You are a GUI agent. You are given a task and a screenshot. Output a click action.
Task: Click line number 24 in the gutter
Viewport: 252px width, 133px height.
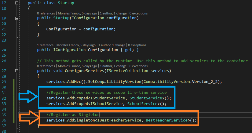pos(4,50)
